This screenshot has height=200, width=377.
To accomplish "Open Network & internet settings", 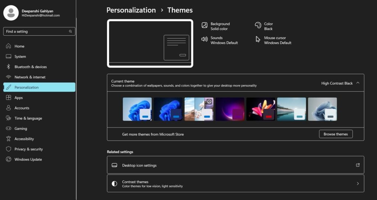I will click(x=39, y=77).
